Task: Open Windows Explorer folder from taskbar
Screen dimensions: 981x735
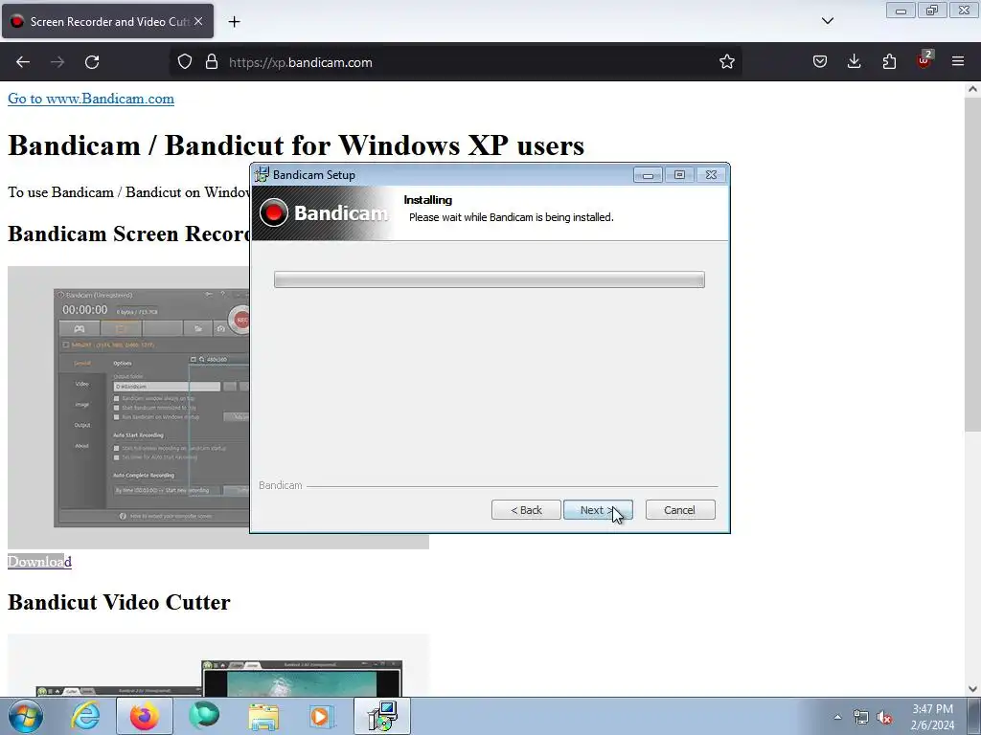Action: coord(263,716)
